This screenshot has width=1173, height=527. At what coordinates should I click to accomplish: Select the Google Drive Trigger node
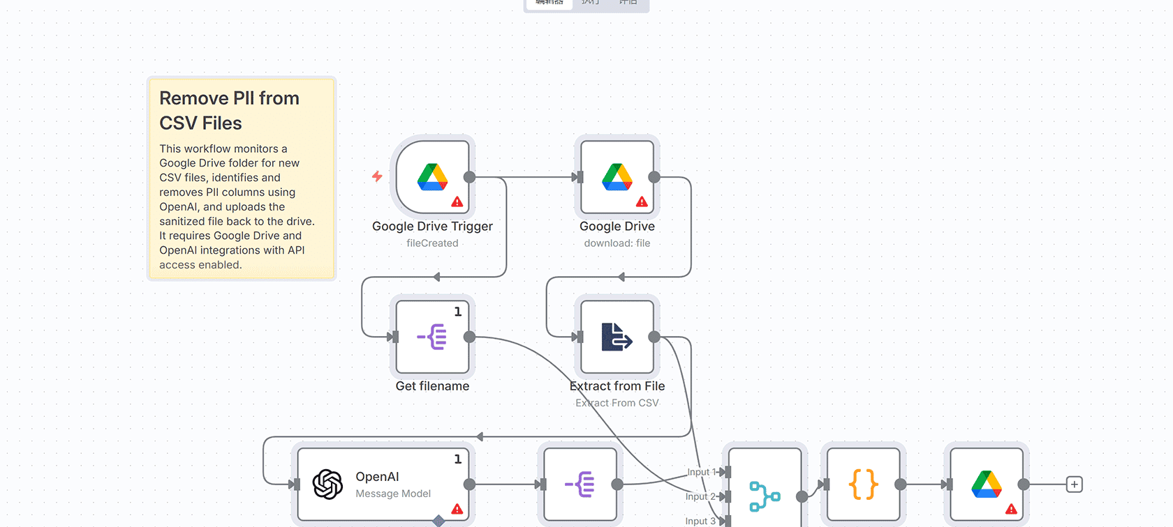(x=432, y=176)
